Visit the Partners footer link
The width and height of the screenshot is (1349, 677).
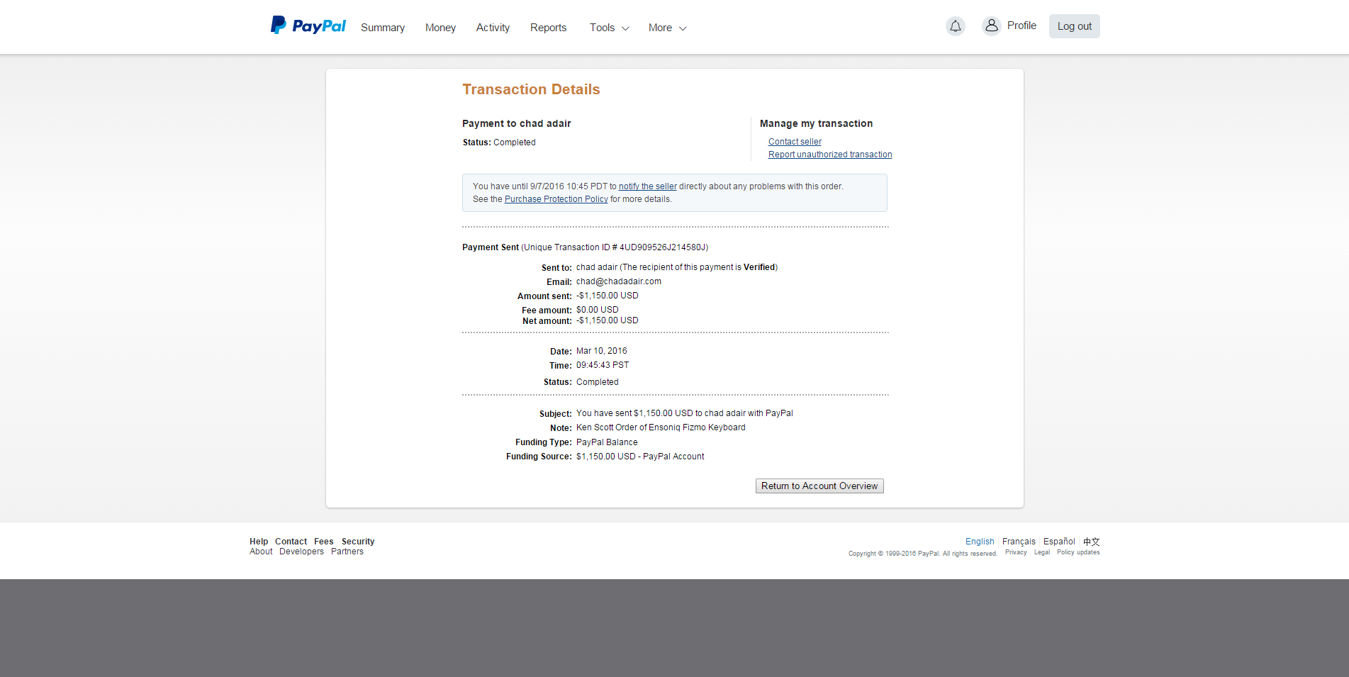(347, 552)
